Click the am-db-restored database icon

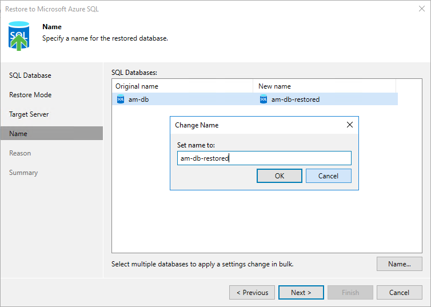(x=264, y=99)
